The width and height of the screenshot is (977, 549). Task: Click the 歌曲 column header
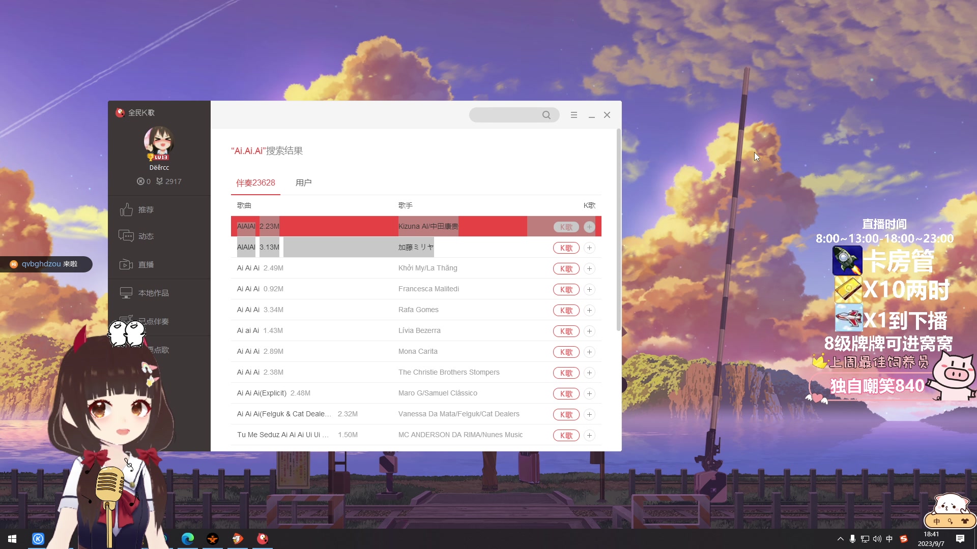(244, 205)
